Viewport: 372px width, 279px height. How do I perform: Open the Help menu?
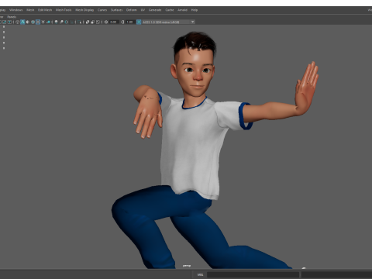click(x=195, y=10)
